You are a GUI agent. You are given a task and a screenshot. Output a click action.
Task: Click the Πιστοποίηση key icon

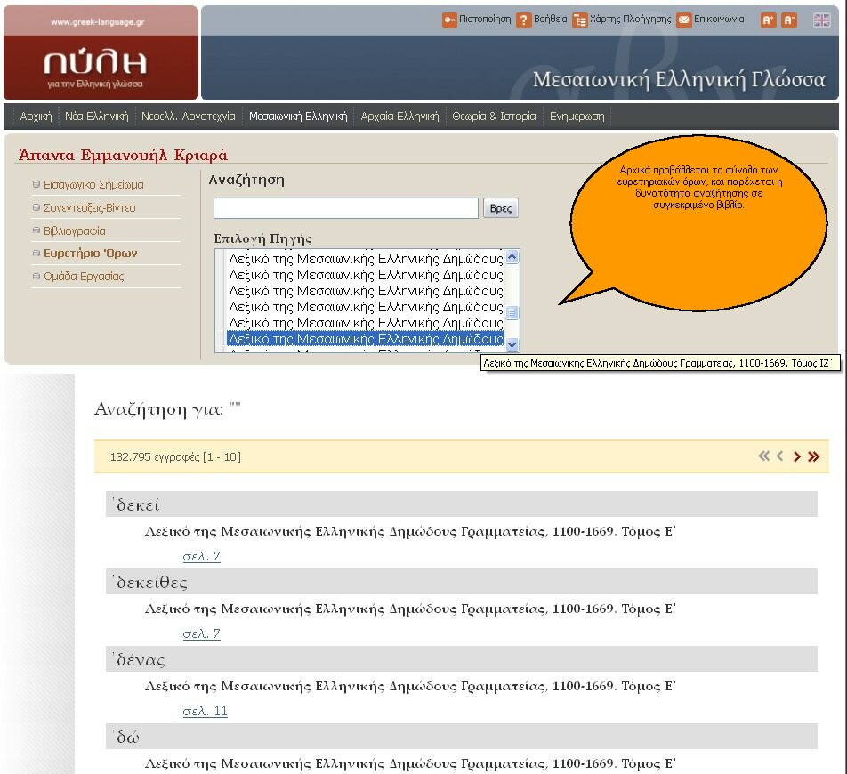coord(449,20)
